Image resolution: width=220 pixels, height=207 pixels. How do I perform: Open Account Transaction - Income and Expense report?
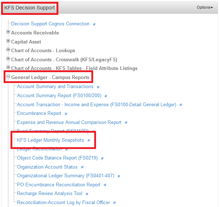tap(96, 104)
